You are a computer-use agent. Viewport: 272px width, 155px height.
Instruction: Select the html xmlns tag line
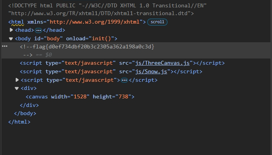click(x=77, y=22)
